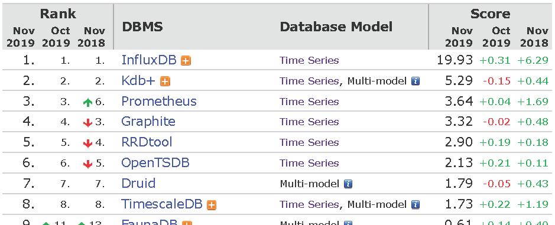Open the Prometheus DBMS link
The height and width of the screenshot is (225, 555).
click(158, 101)
